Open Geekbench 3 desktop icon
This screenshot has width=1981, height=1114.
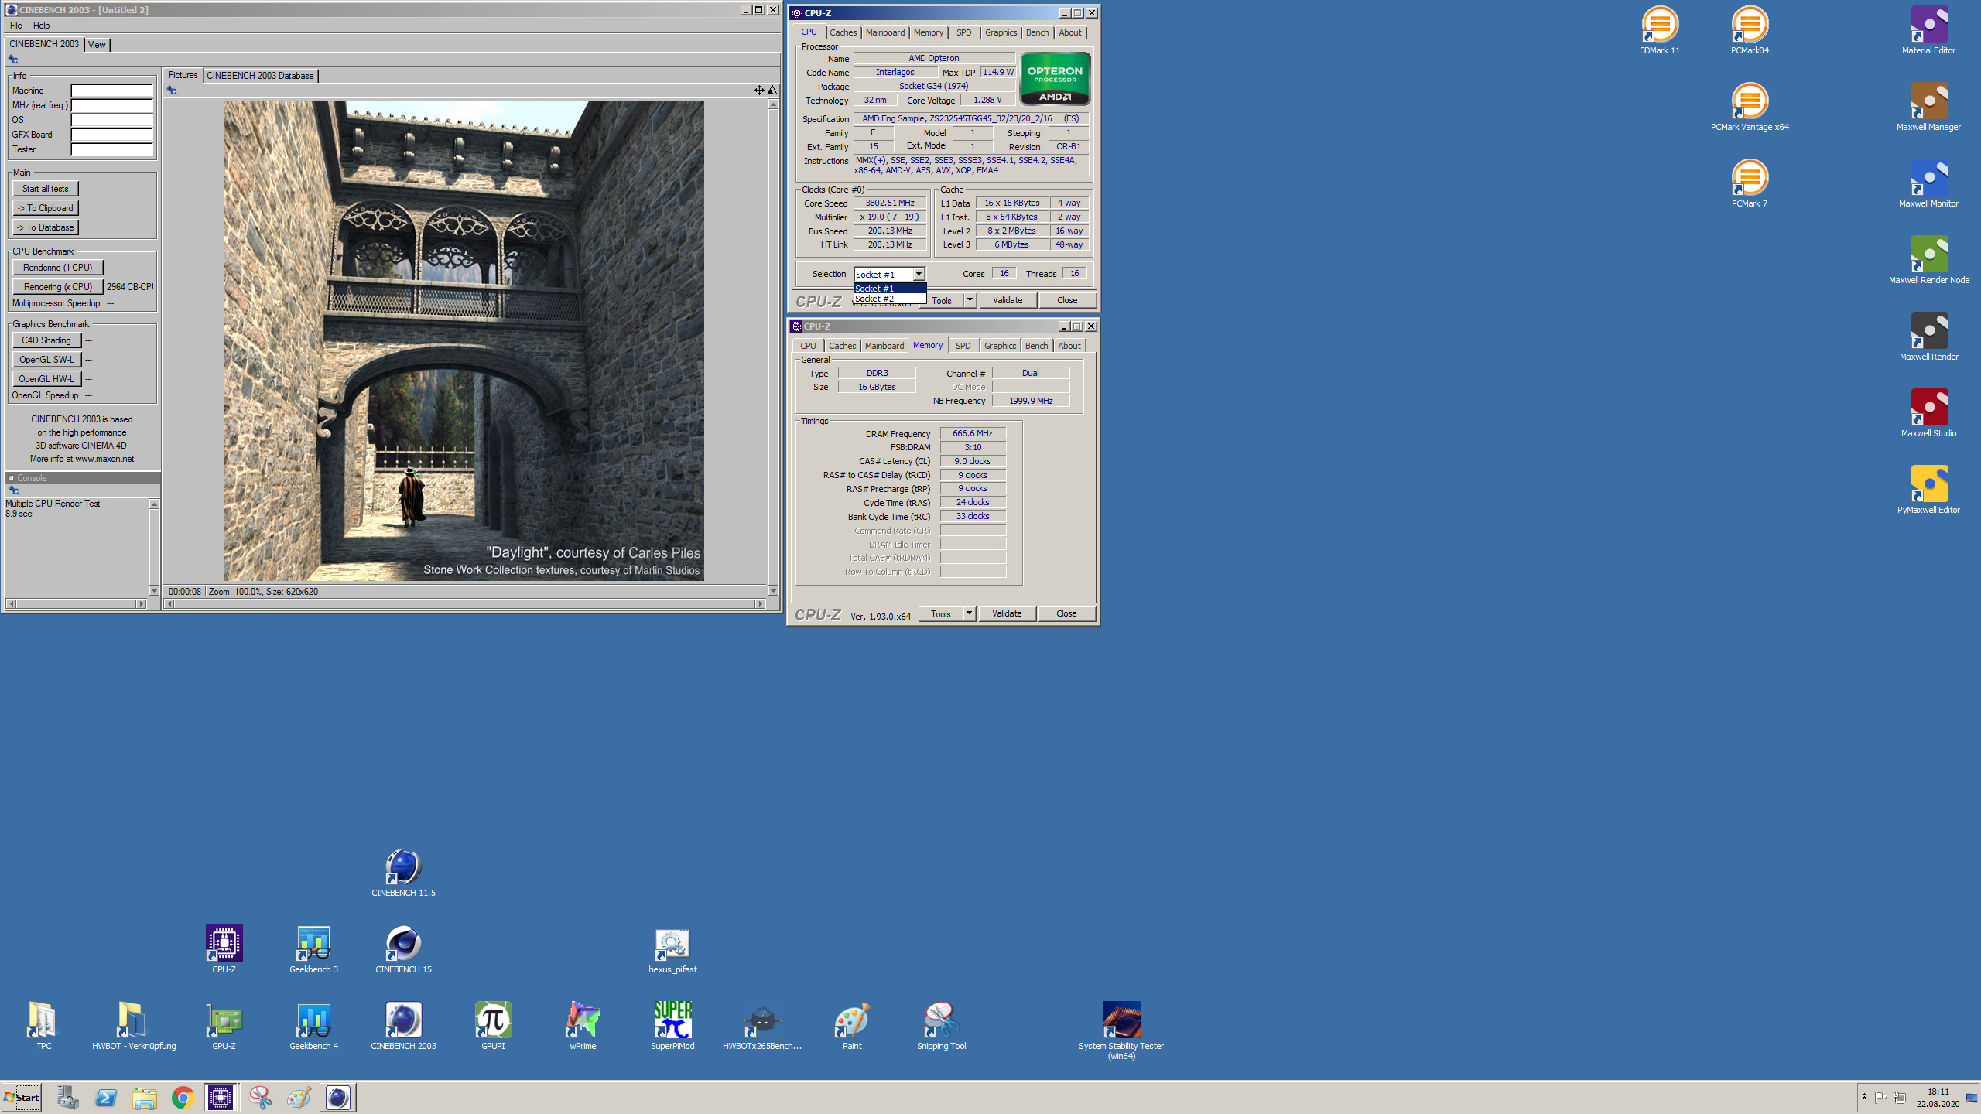(313, 949)
